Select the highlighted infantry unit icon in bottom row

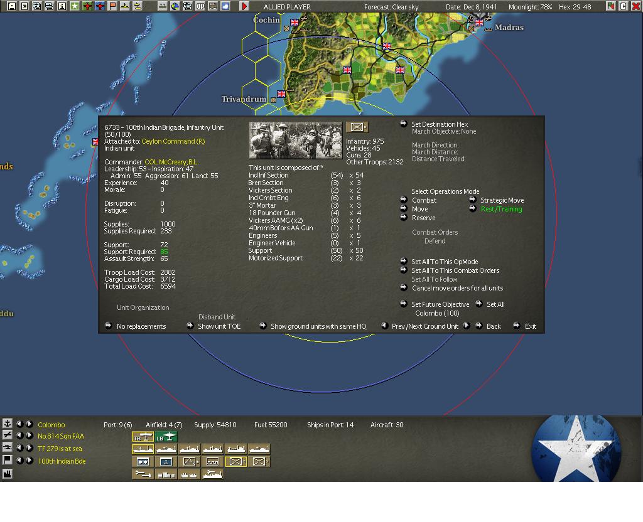[236, 462]
